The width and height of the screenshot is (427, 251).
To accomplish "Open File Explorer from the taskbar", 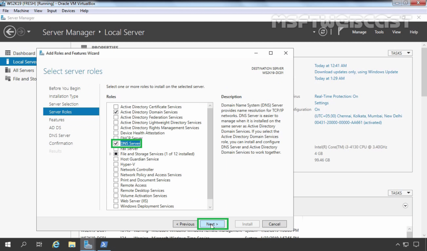I will pos(72,244).
